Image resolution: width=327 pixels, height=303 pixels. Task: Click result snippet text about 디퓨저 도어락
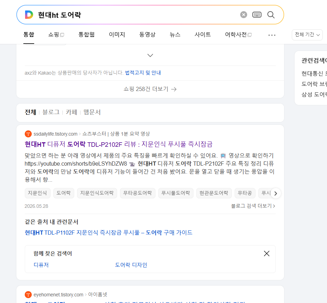tap(149, 167)
